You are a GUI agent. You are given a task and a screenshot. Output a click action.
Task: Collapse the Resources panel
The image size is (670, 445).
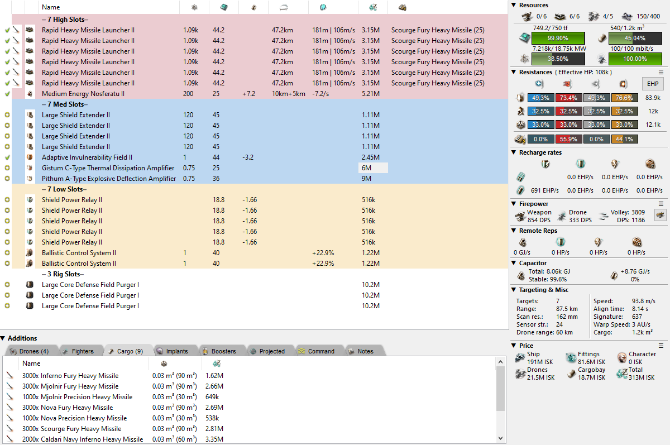(x=514, y=5)
